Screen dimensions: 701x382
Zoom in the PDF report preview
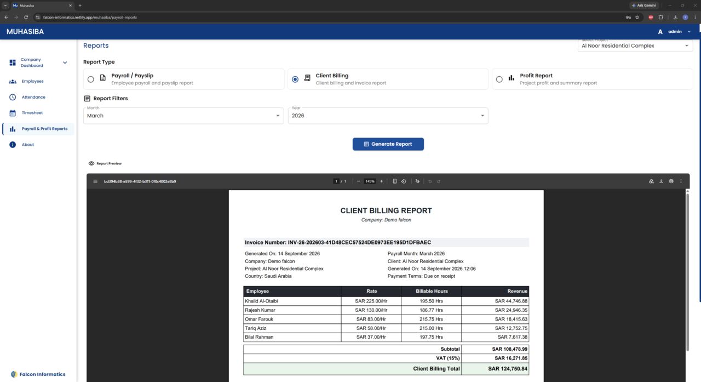point(381,181)
